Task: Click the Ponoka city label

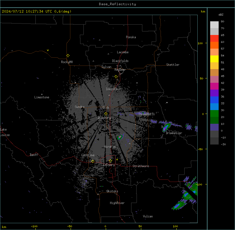Action: point(131,37)
